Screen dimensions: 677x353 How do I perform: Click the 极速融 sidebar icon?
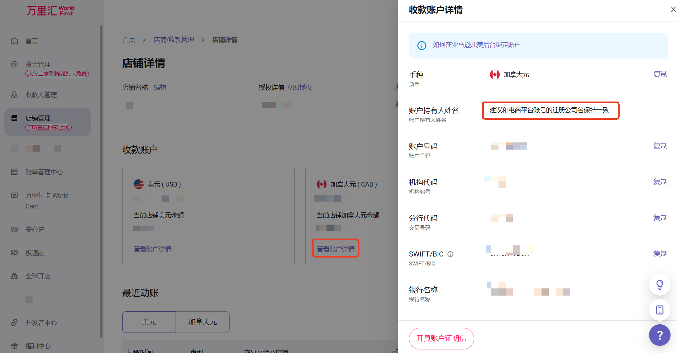(x=14, y=253)
